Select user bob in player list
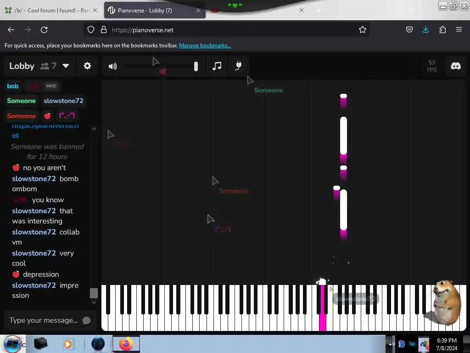The width and height of the screenshot is (470, 353). [x=12, y=86]
